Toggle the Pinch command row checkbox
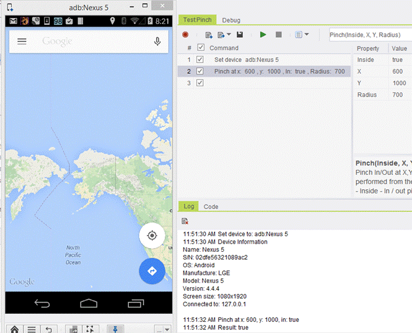This screenshot has width=412, height=333. [x=199, y=71]
